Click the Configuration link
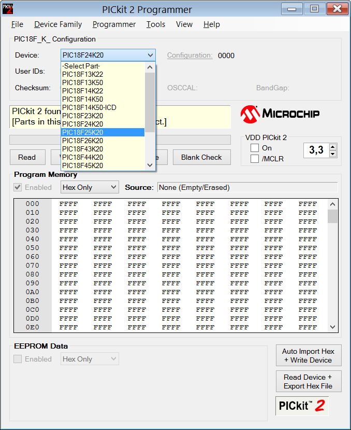The image size is (351, 430). click(x=189, y=56)
